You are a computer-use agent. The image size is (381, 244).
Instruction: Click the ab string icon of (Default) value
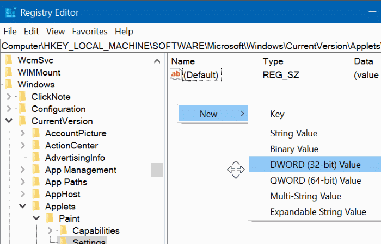point(176,74)
